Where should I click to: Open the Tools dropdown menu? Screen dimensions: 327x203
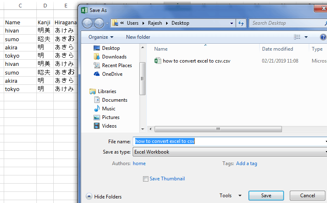pyautogui.click(x=231, y=196)
